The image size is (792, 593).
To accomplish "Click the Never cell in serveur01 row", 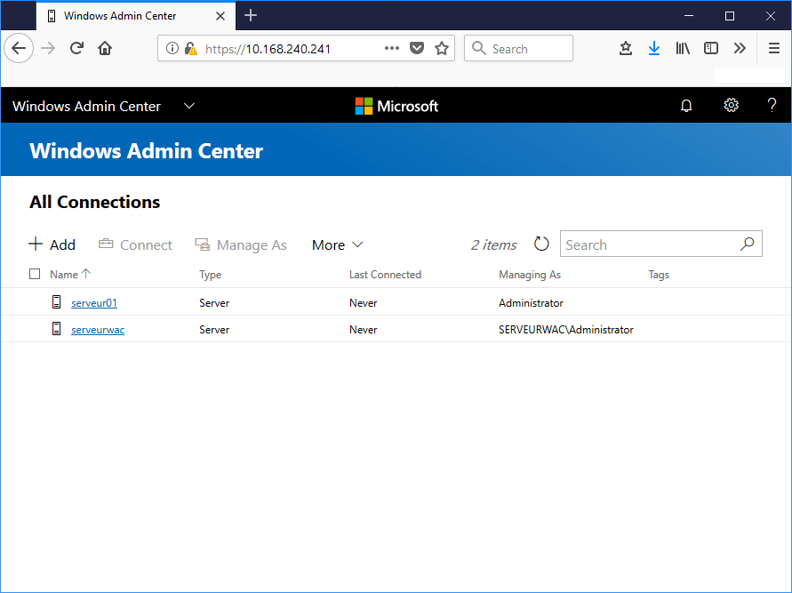I will 364,303.
